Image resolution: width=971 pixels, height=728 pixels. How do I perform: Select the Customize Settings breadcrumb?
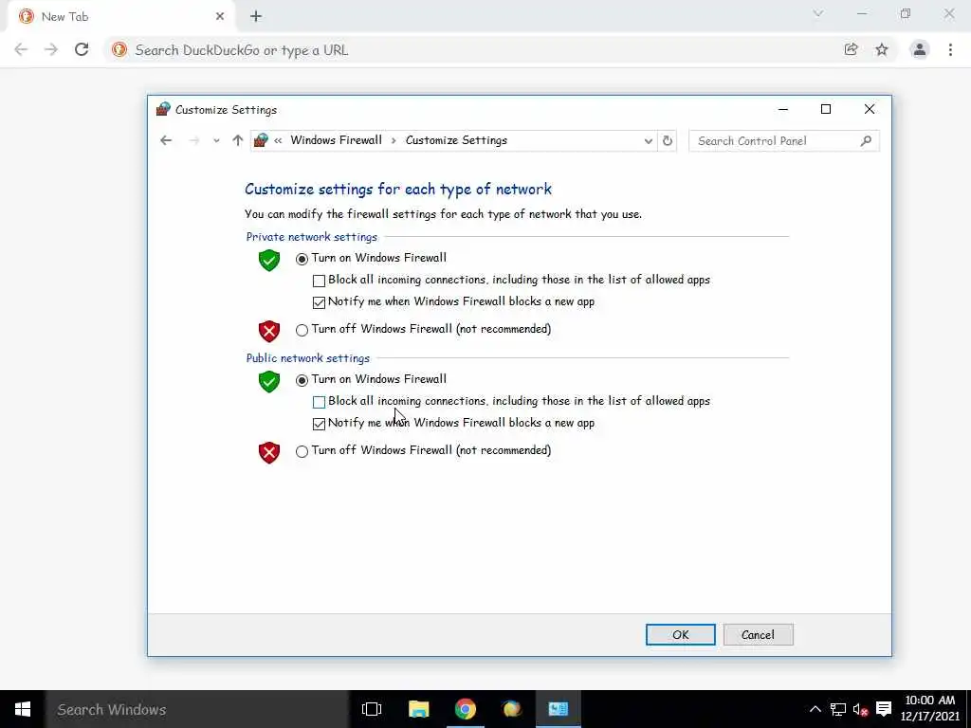coord(456,140)
